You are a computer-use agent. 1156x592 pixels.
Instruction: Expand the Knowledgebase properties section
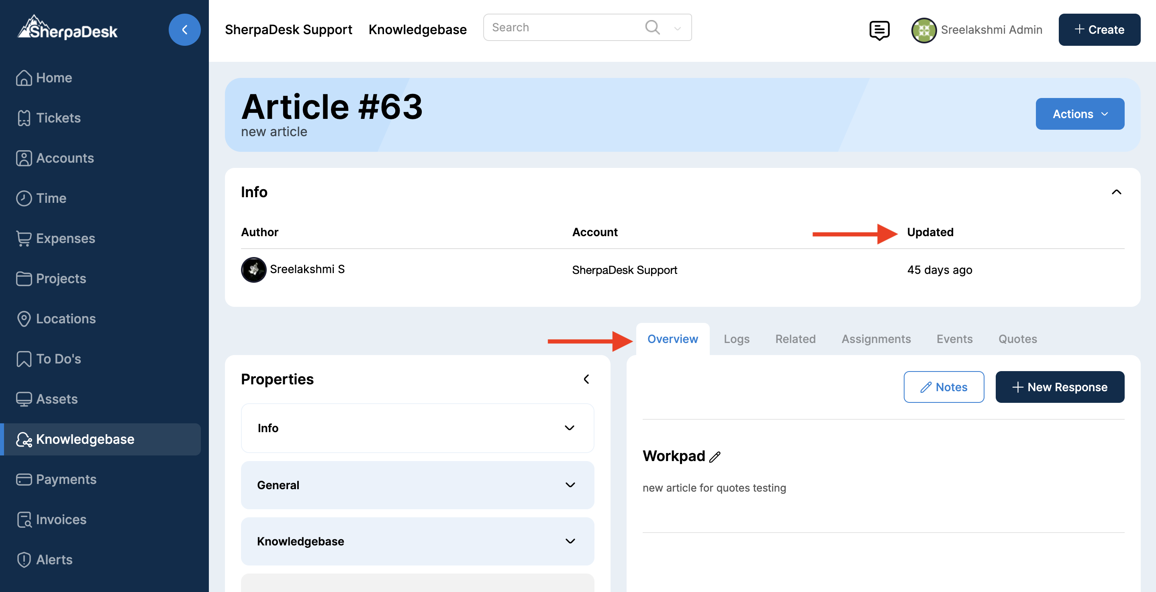[570, 541]
